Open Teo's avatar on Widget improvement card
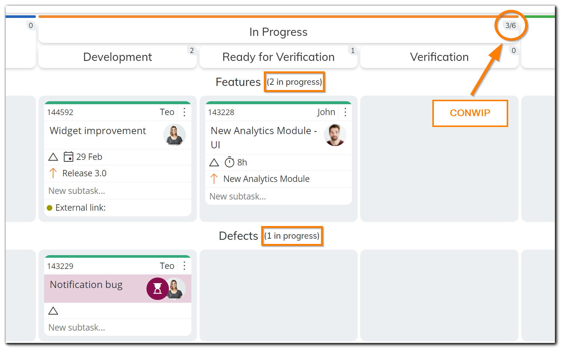The width and height of the screenshot is (565, 353). tap(175, 135)
